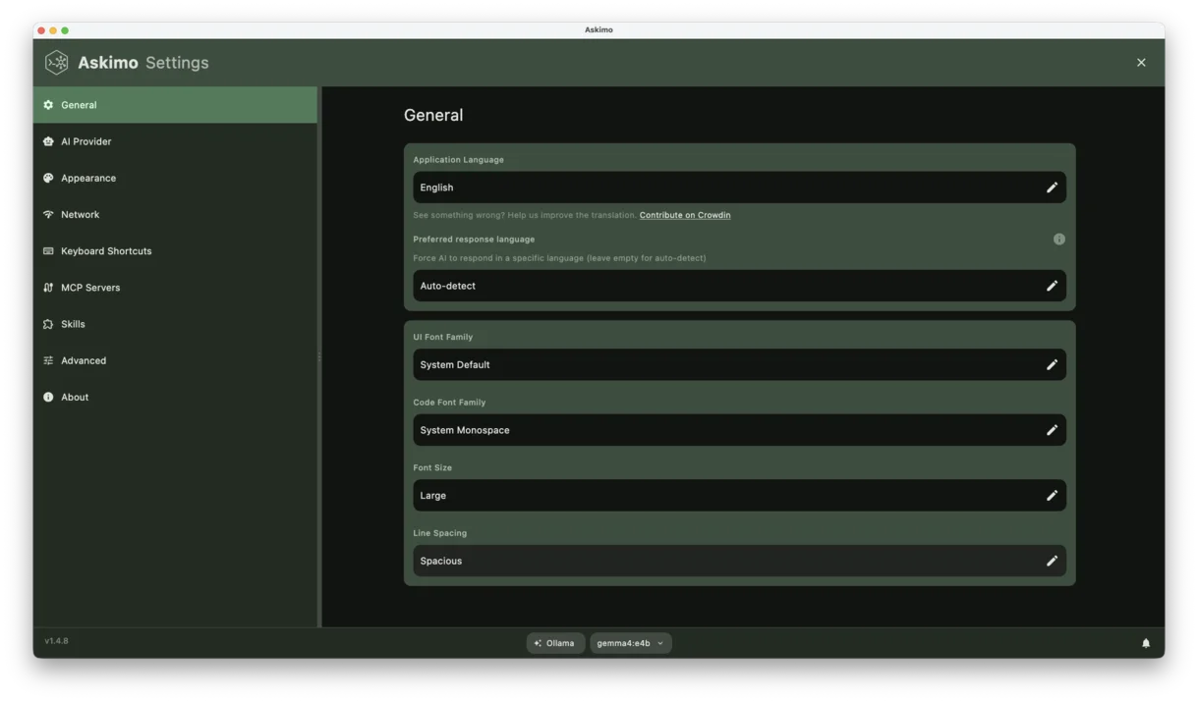Viewport: 1198px width, 702px height.
Task: Switch to Appearance settings
Action: point(175,178)
